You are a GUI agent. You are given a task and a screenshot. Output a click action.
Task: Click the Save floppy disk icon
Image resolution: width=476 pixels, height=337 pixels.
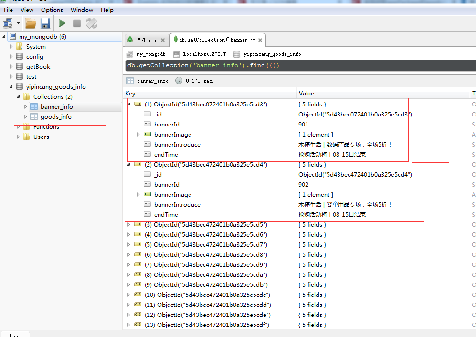point(45,23)
